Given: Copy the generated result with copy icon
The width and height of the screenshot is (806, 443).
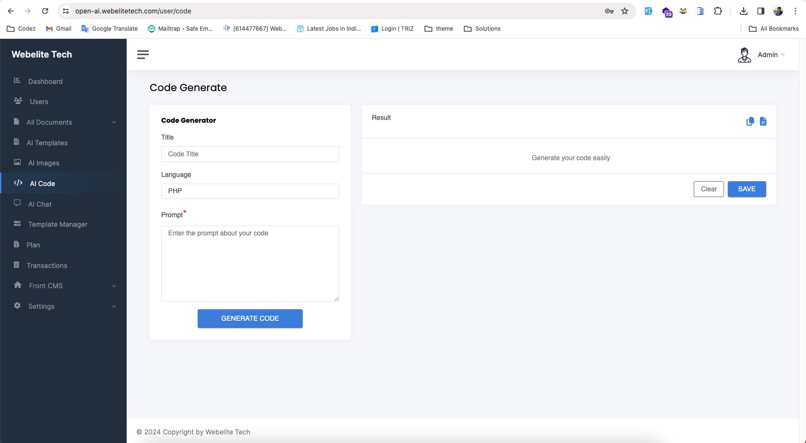Looking at the screenshot, I should click(x=750, y=121).
